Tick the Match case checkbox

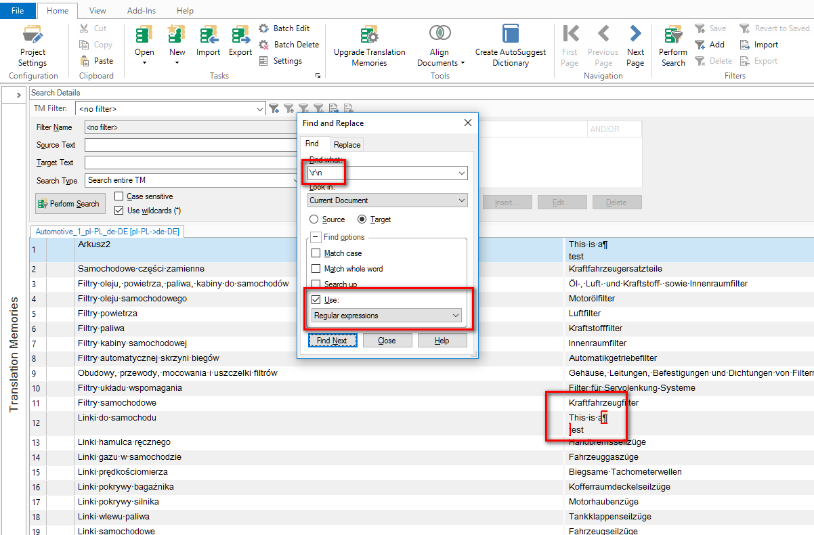click(316, 253)
